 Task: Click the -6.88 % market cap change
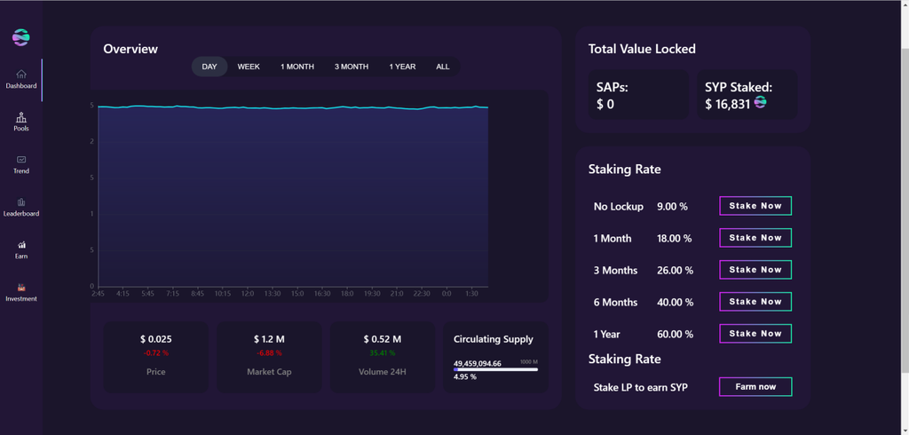(x=269, y=352)
